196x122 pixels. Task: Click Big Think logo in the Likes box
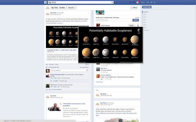point(97,95)
